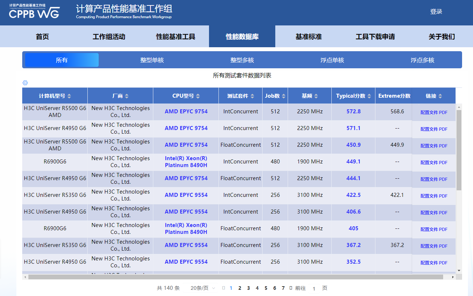This screenshot has height=296, width=473.
Task: Switch to the 整型单核 tab
Action: click(152, 60)
